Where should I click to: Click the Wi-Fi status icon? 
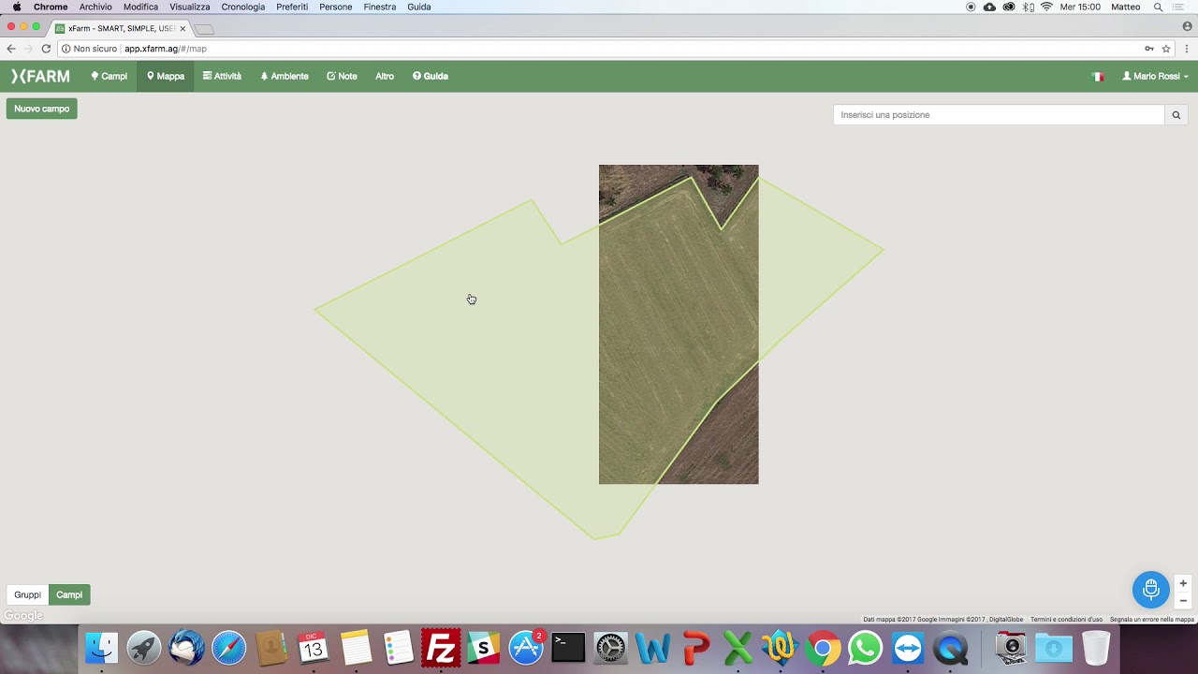tap(1046, 7)
